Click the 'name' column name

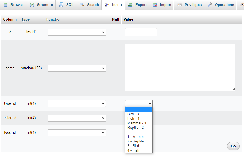click(10, 68)
